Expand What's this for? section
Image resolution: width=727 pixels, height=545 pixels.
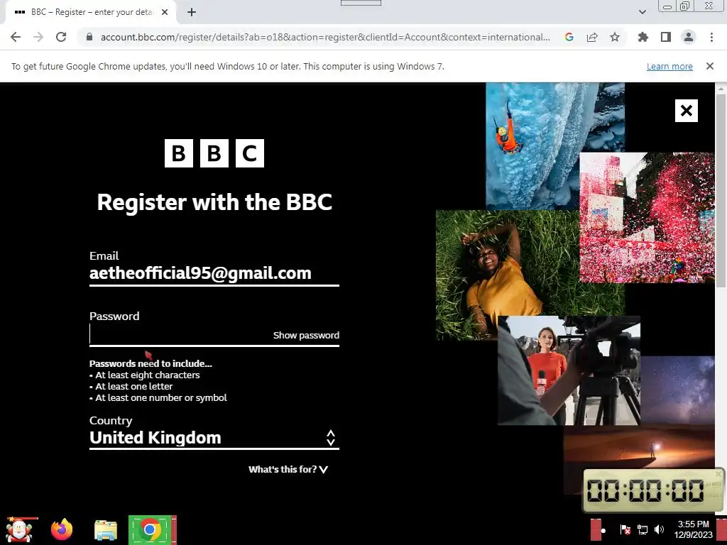point(288,470)
